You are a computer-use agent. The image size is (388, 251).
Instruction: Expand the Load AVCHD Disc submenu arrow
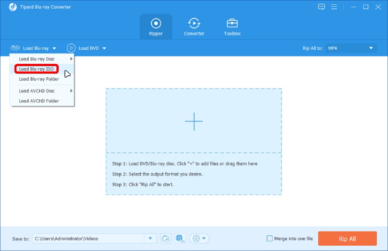pos(71,91)
